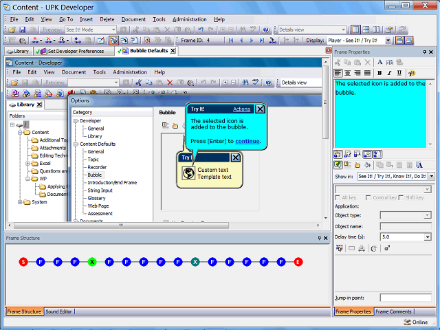Go to the last frame

[x=262, y=41]
